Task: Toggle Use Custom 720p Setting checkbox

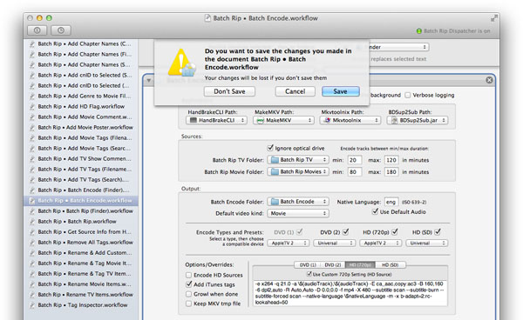Action: [309, 274]
